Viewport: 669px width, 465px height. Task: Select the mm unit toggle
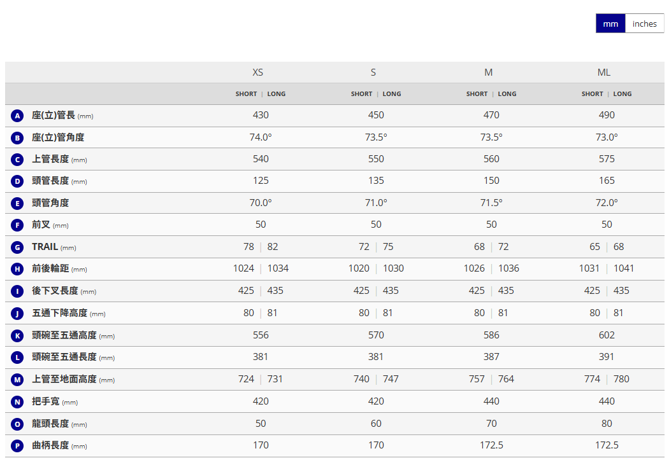click(610, 24)
